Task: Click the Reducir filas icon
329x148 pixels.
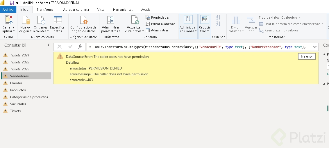Action: coord(204,19)
